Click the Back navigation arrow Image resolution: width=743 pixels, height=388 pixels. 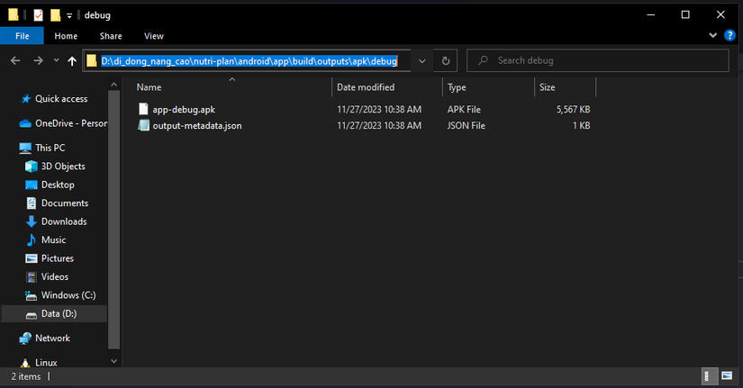tap(15, 60)
